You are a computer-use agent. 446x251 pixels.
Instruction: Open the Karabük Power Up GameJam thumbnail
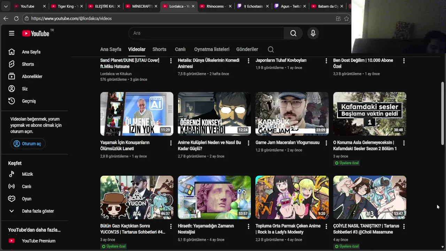pyautogui.click(x=292, y=114)
